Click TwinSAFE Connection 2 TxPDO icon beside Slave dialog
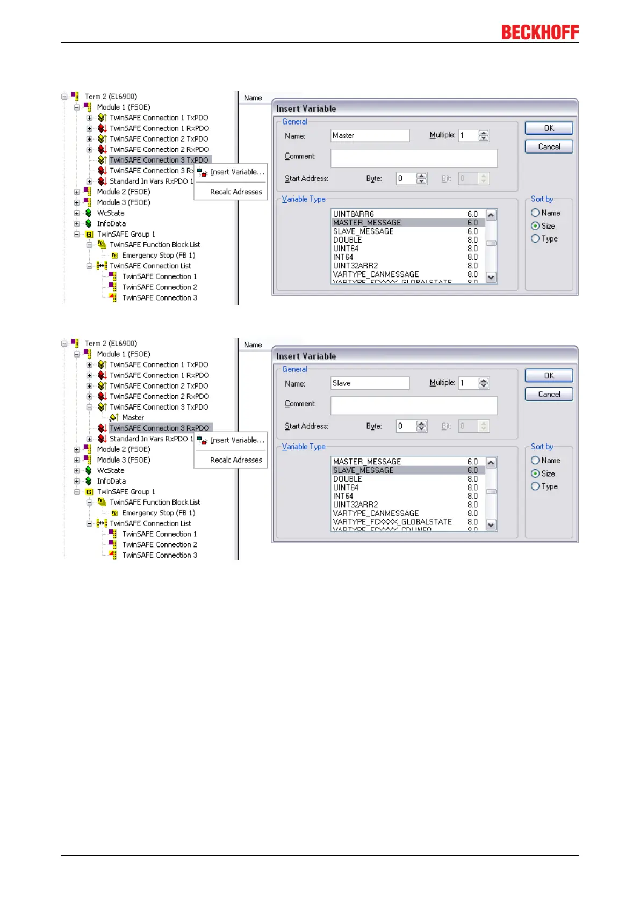The width and height of the screenshot is (640, 904). tap(102, 386)
